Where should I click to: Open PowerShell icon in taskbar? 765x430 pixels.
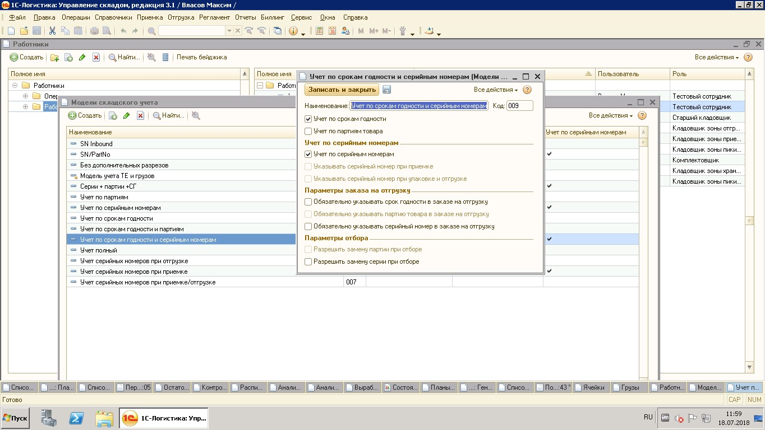tap(77, 418)
